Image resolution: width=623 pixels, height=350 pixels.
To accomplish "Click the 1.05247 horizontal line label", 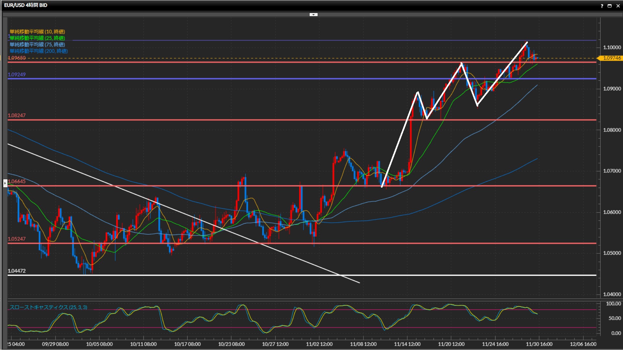I will click(17, 239).
